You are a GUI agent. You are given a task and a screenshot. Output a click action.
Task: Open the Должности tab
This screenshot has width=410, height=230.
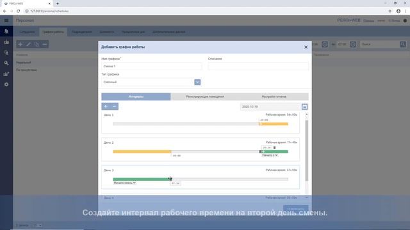point(107,32)
